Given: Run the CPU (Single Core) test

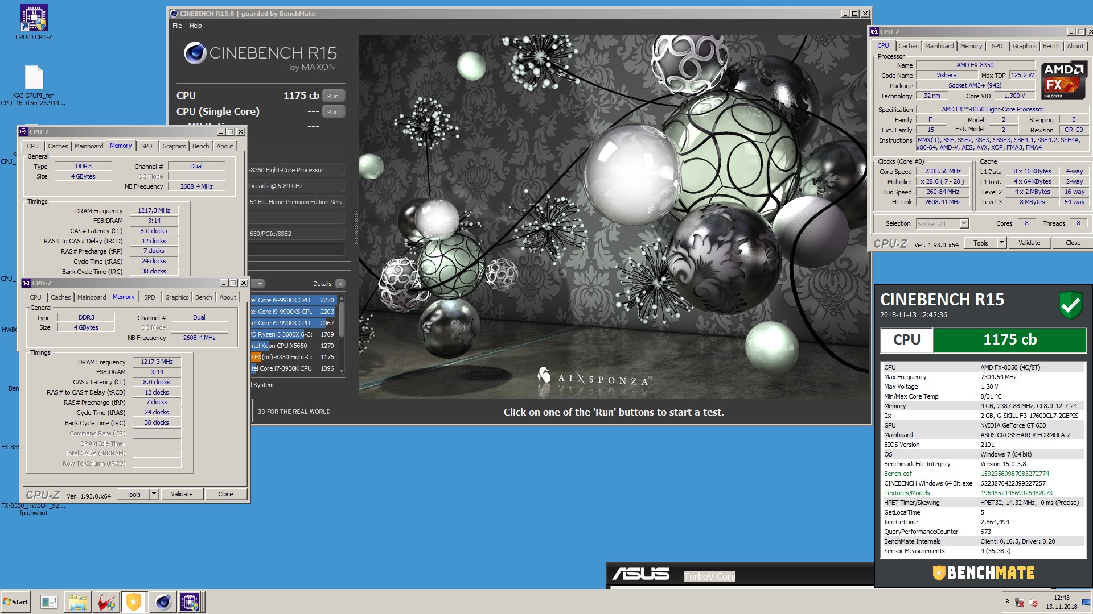Looking at the screenshot, I should (333, 112).
